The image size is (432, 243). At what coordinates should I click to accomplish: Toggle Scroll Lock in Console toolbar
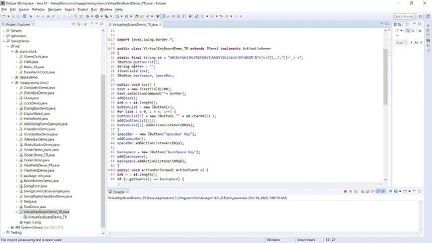click(367, 192)
